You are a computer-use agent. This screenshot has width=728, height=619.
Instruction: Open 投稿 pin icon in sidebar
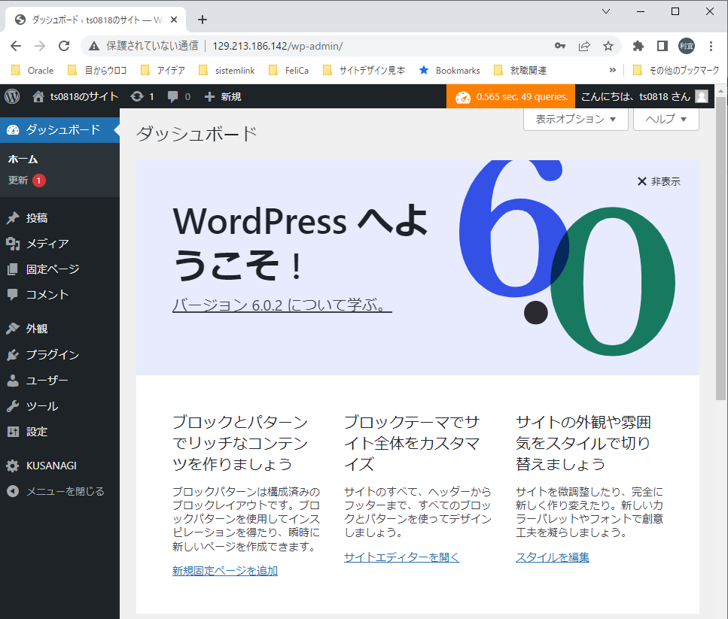pos(13,218)
